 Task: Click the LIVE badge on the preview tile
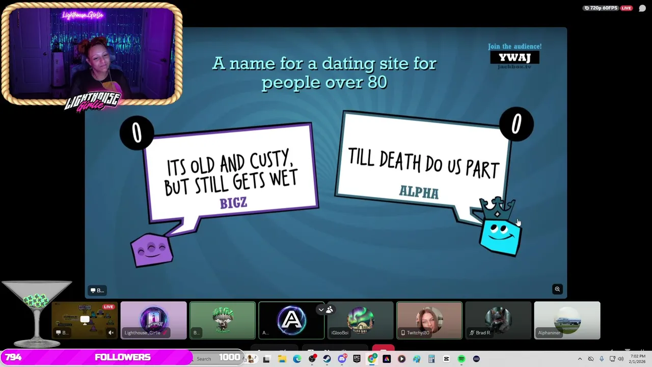(108, 307)
